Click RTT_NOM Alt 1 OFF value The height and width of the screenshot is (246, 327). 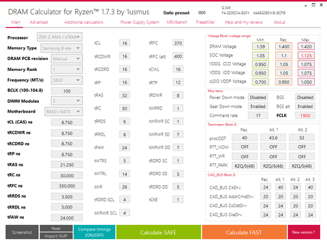click(273, 147)
